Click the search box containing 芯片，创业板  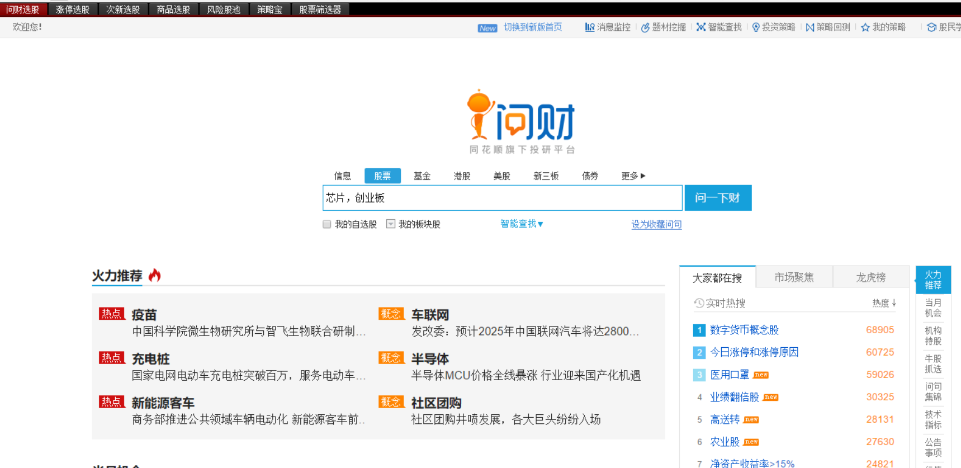pyautogui.click(x=502, y=198)
